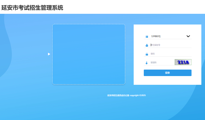Open the 九年级学生 user type dropdown

point(167,36)
